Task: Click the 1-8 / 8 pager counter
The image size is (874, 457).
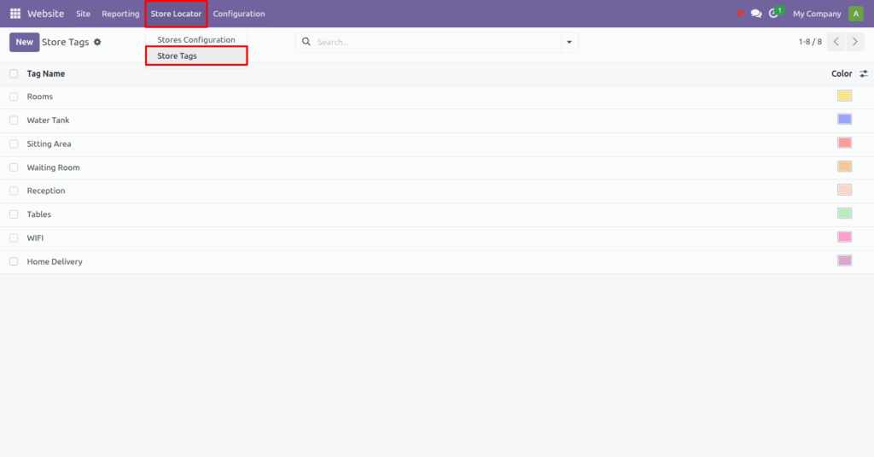Action: point(810,42)
